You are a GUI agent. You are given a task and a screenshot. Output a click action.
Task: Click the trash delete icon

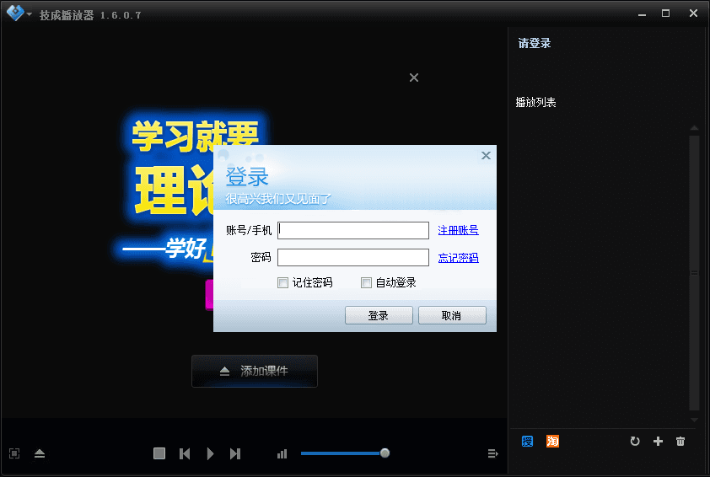click(x=680, y=441)
